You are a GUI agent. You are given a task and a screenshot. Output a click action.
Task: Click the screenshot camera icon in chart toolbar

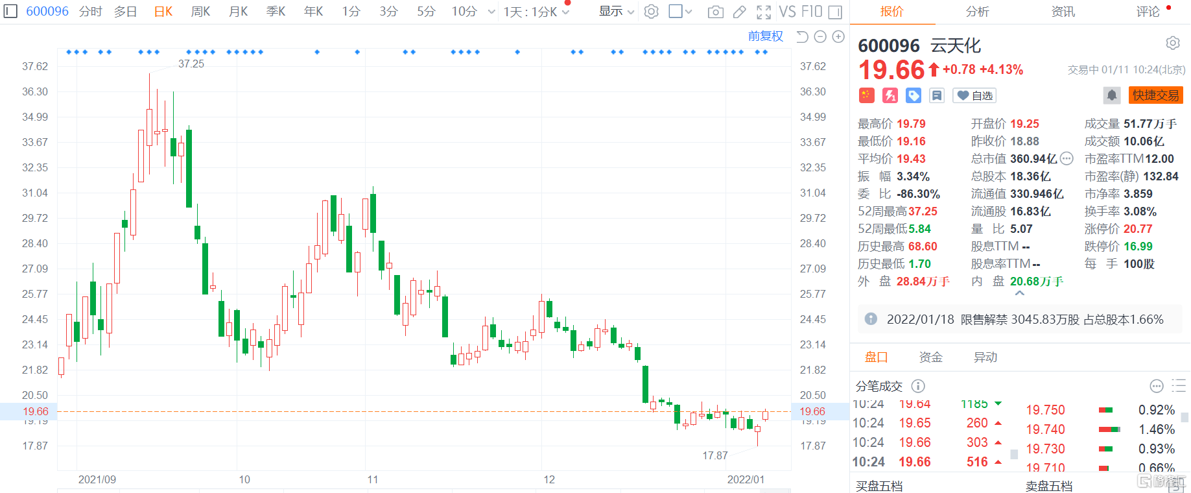[715, 12]
